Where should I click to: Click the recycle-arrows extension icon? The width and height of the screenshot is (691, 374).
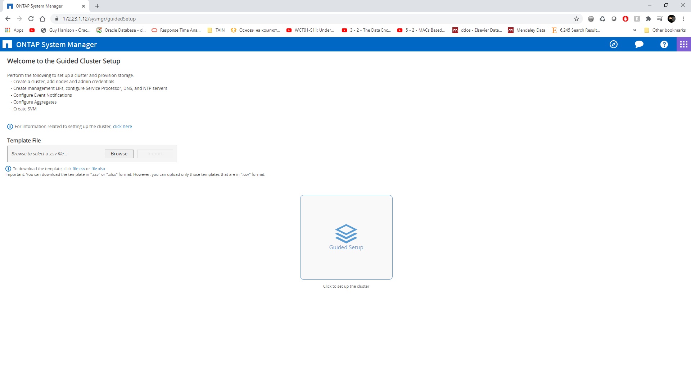tap(602, 19)
